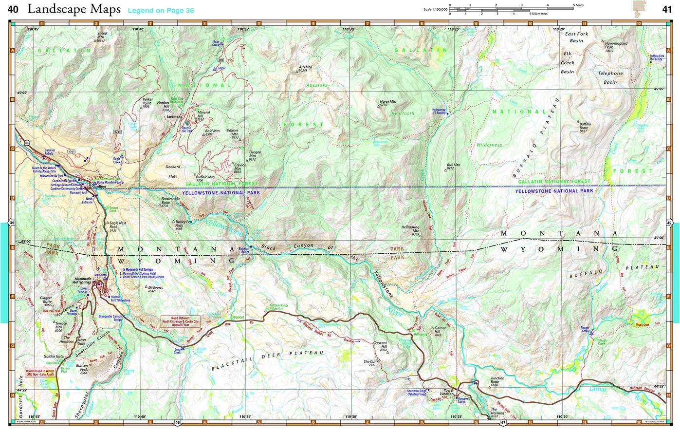Select the route 1701 road shield
The height and width of the screenshot is (433, 680).
(71, 152)
